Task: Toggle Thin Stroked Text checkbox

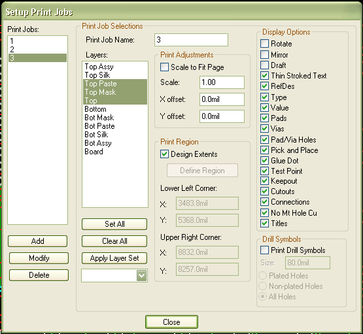Action: [264, 76]
